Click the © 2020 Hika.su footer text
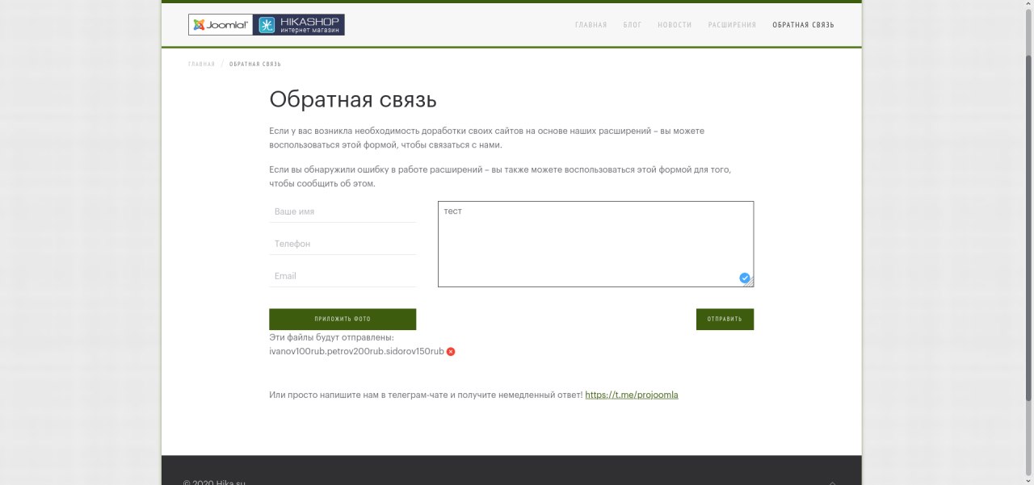 pos(214,483)
